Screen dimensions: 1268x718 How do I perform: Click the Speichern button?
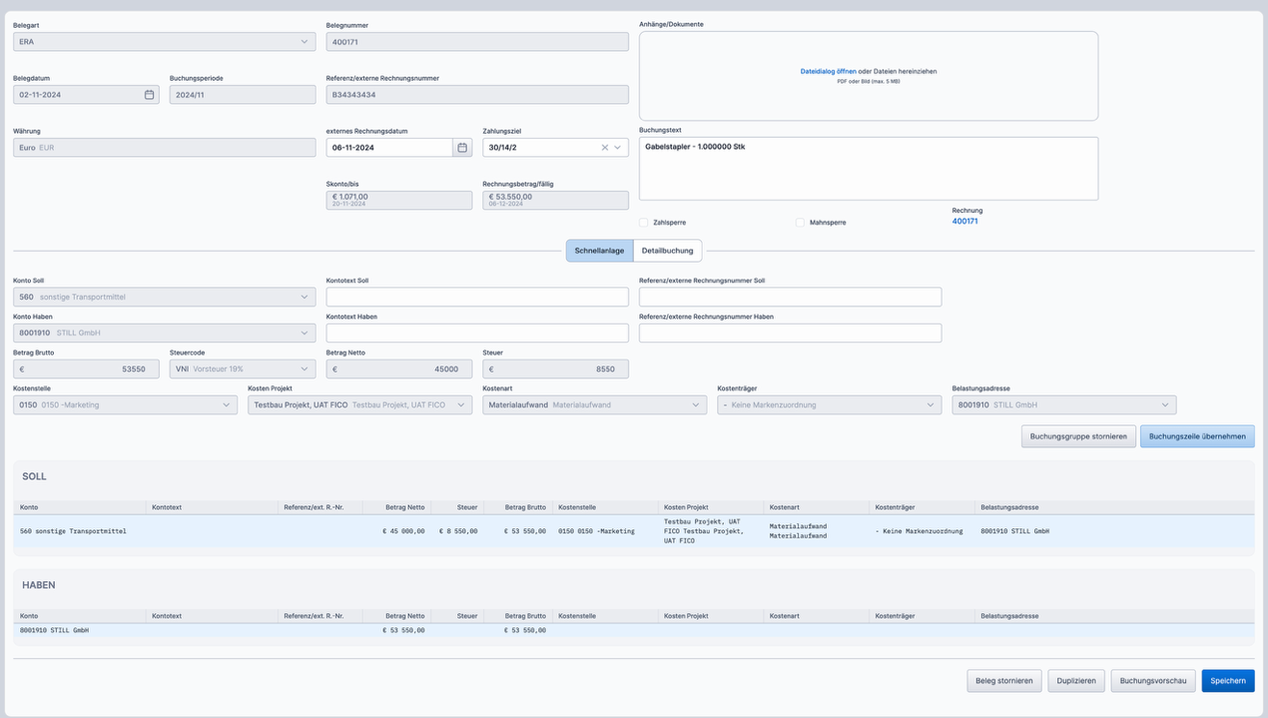point(1227,681)
